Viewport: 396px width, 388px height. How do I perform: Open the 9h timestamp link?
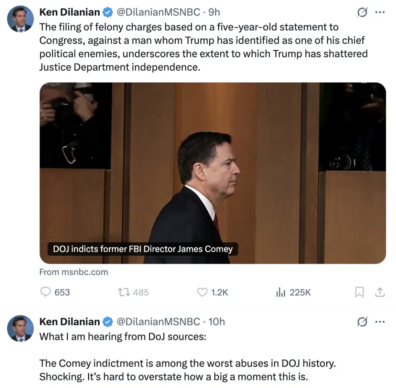(214, 12)
